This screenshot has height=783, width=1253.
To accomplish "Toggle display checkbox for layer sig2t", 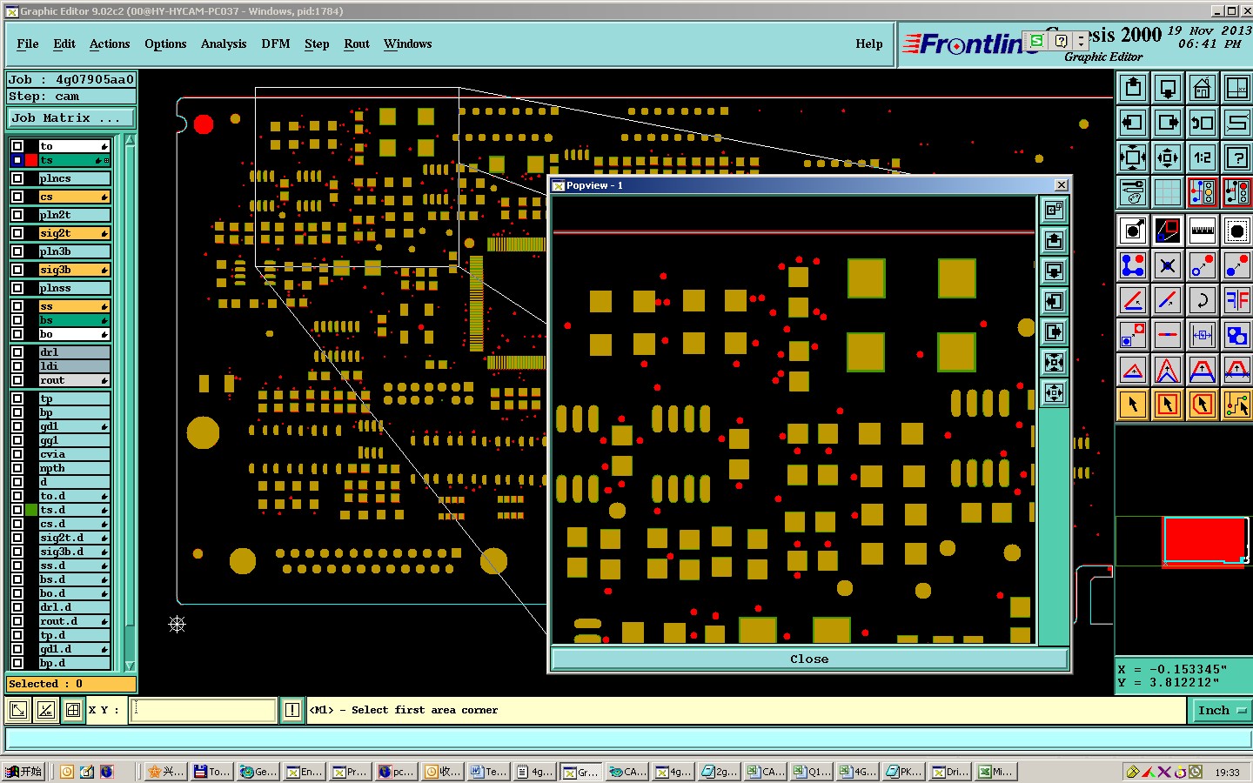I will click(17, 233).
